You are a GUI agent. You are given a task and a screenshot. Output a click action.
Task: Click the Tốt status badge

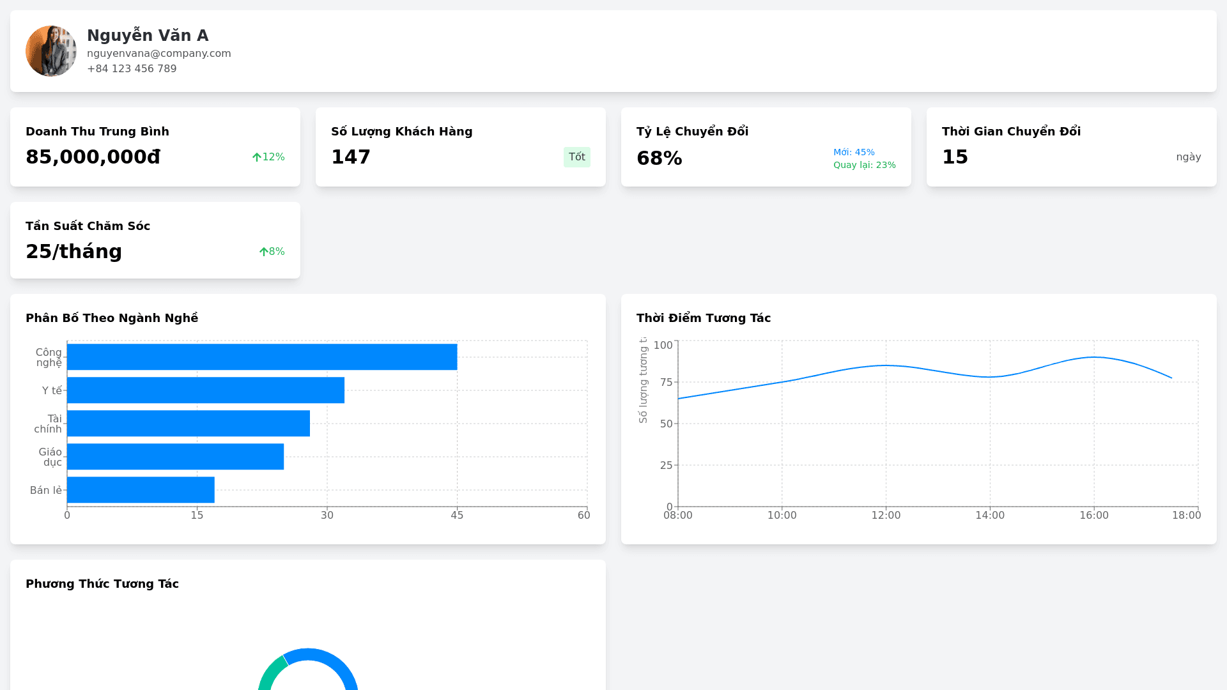[576, 157]
